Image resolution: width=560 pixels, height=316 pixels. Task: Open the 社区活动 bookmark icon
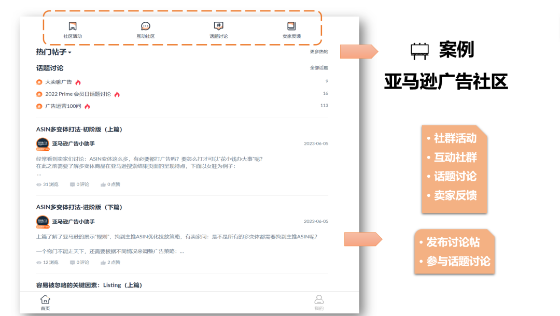[x=73, y=26]
